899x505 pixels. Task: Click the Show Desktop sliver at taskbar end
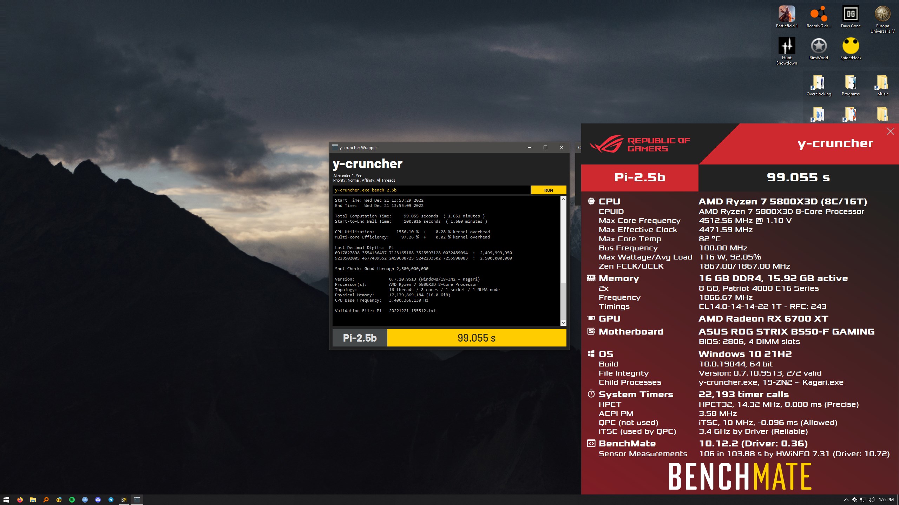(898, 500)
